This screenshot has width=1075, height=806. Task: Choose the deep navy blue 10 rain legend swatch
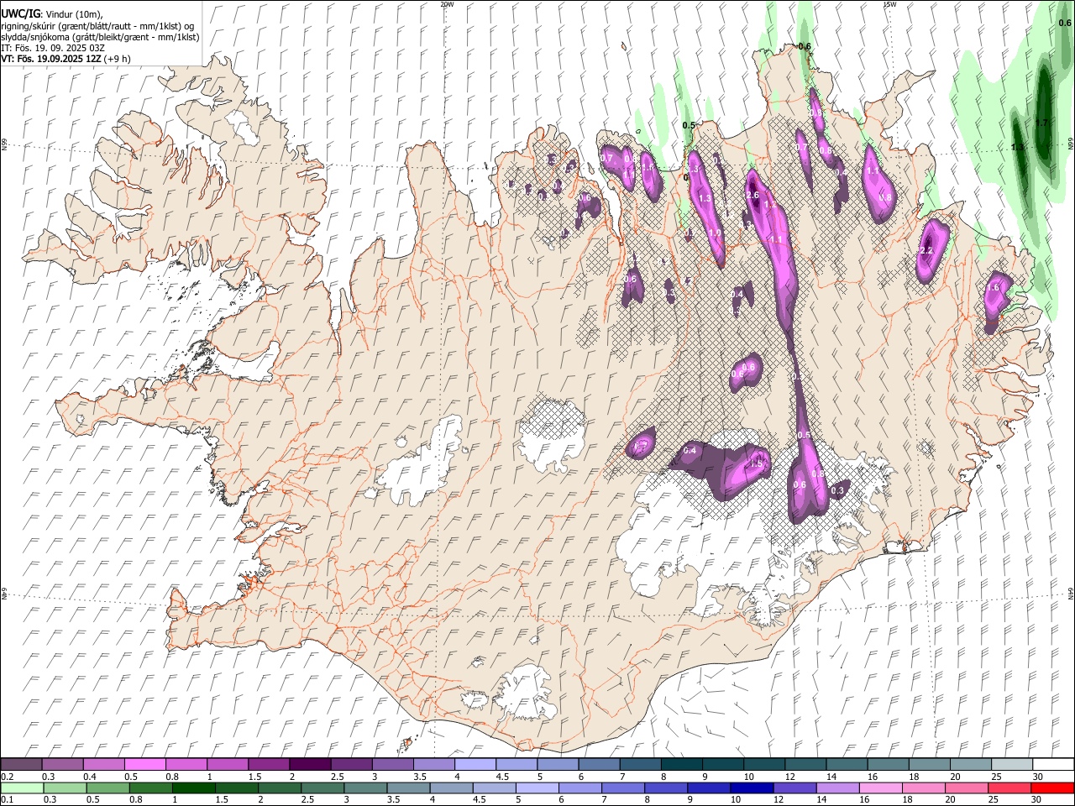(752, 788)
